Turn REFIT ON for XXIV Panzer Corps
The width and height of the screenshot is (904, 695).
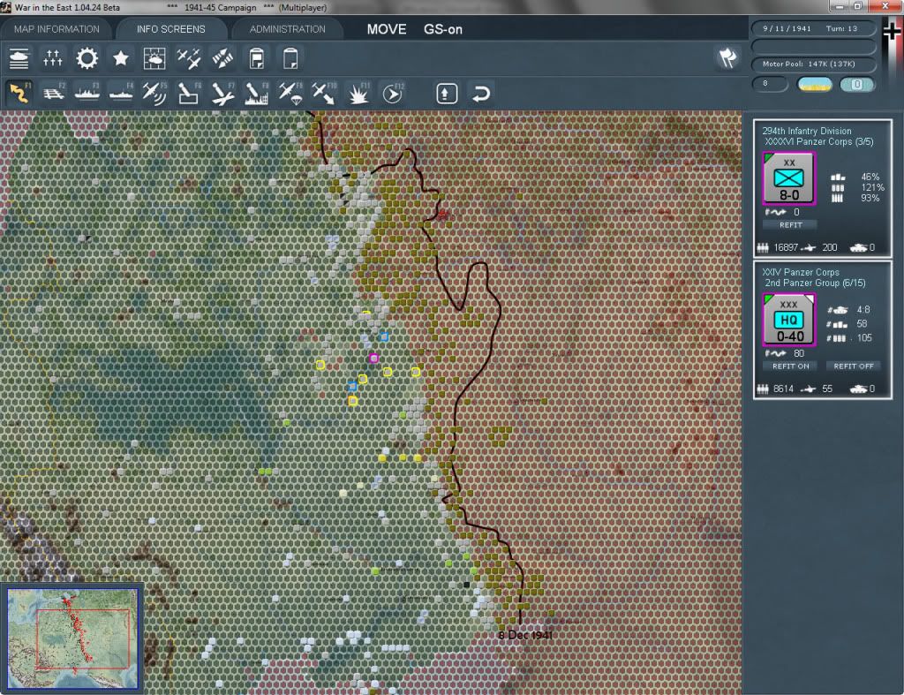point(790,366)
